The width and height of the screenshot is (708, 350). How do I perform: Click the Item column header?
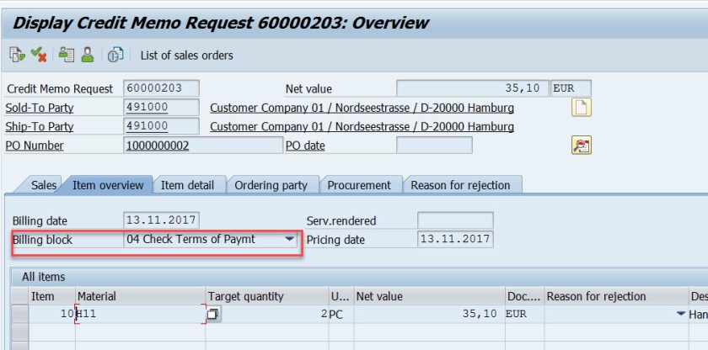point(52,296)
